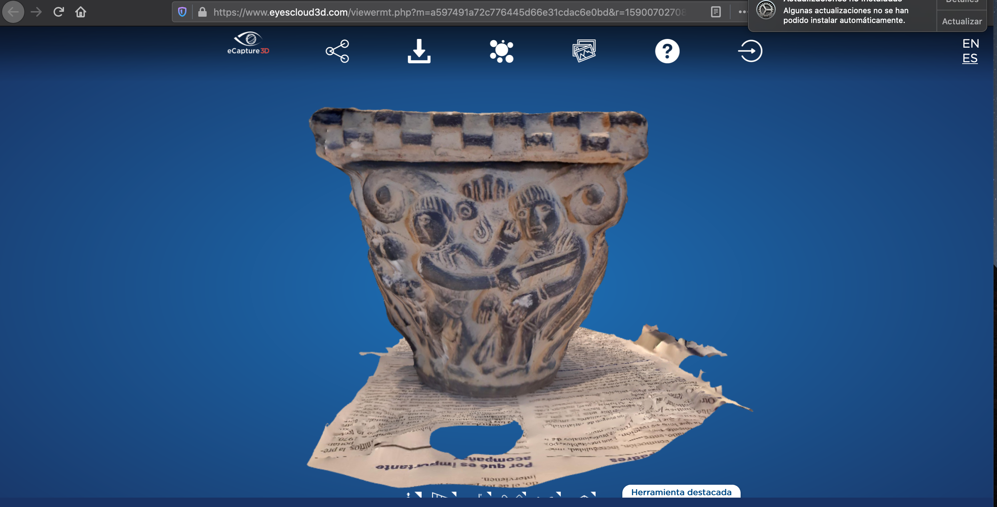Image resolution: width=997 pixels, height=507 pixels.
Task: Switch language to EN
Action: coord(970,43)
